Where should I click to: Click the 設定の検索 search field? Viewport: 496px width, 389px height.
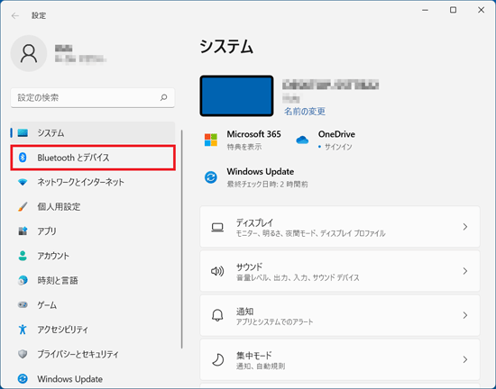pos(93,97)
